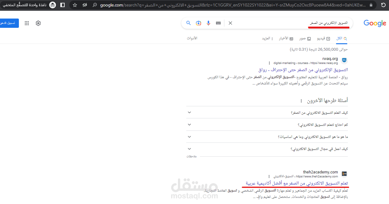Bookmark the page with the star icon

tap(74, 5)
